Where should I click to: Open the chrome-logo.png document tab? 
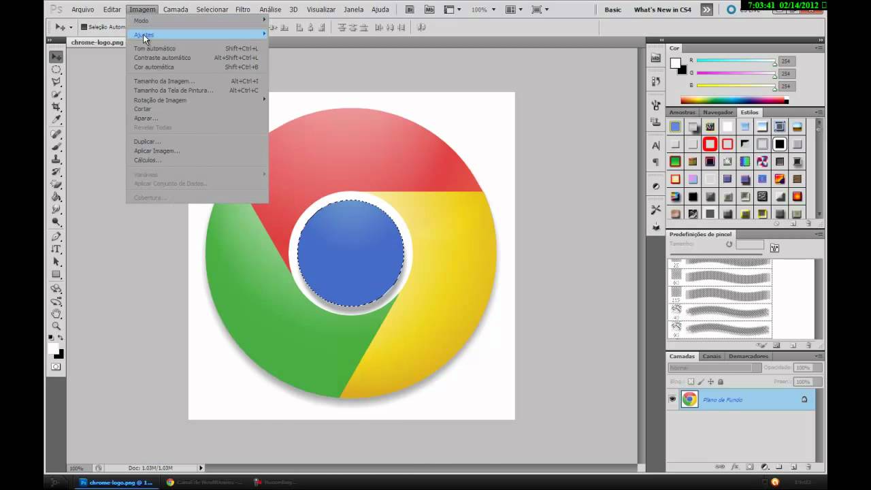click(x=97, y=42)
